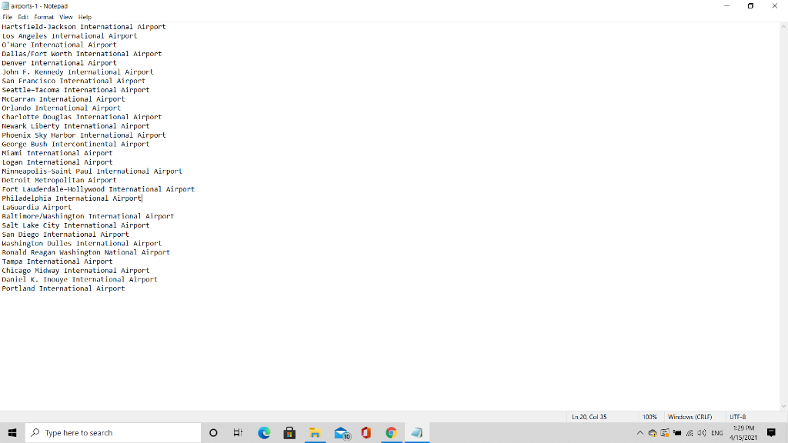Open the Edit menu
This screenshot has height=443, width=788.
(x=23, y=17)
